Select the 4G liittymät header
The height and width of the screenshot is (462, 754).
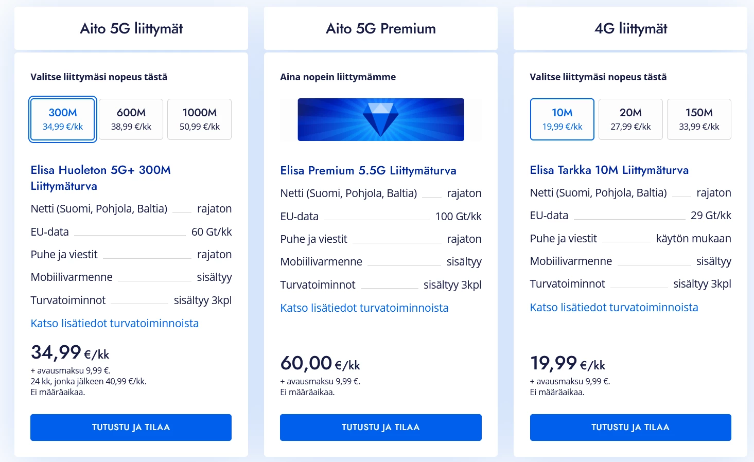(630, 29)
